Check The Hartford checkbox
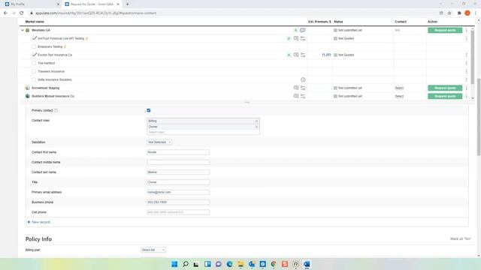This screenshot has height=270, width=481. 34,63
